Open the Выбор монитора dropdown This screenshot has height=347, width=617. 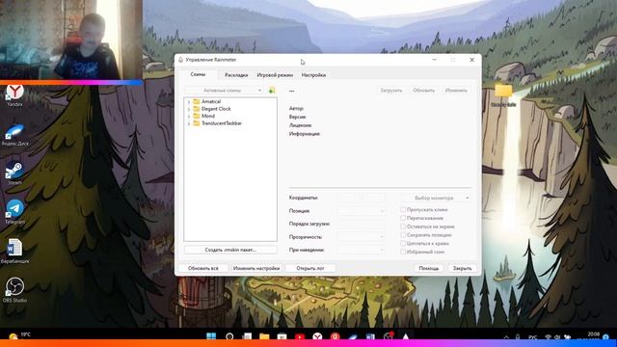tap(436, 198)
